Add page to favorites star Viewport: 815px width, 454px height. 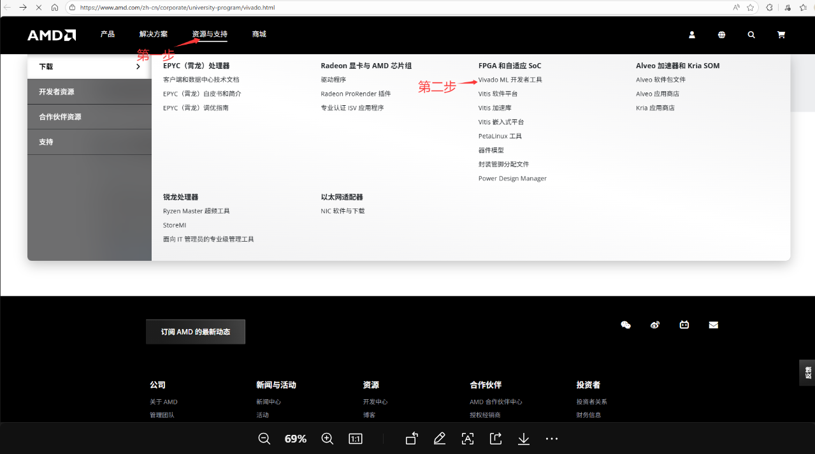751,8
